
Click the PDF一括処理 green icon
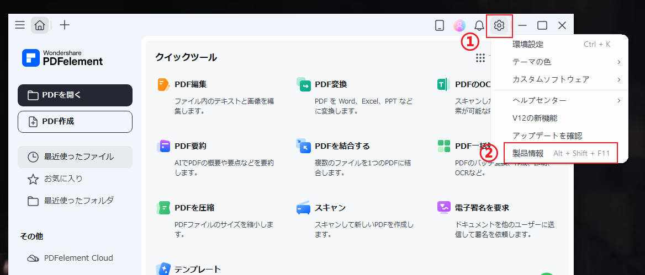(x=444, y=145)
